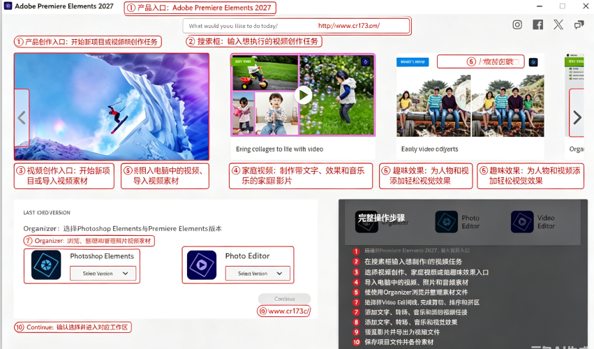The width and height of the screenshot is (594, 349).
Task: Play the bring collages to life video
Action: point(303,95)
